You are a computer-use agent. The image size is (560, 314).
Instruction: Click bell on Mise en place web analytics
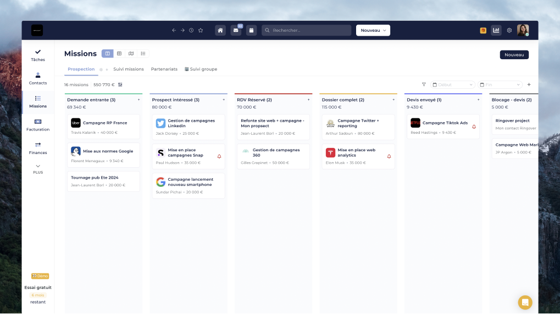pos(389,156)
